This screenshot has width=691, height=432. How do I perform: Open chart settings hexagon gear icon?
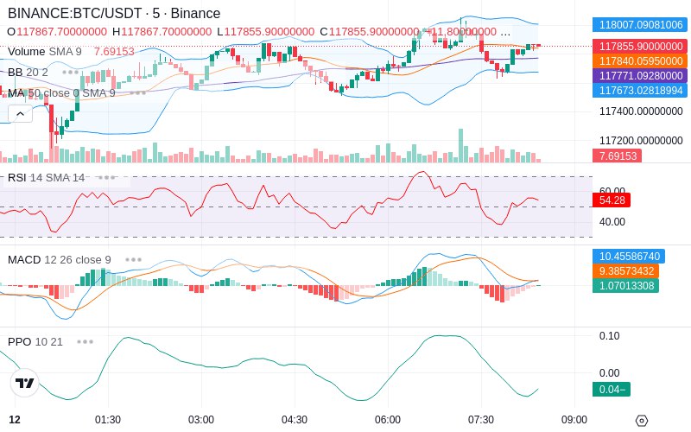642,421
